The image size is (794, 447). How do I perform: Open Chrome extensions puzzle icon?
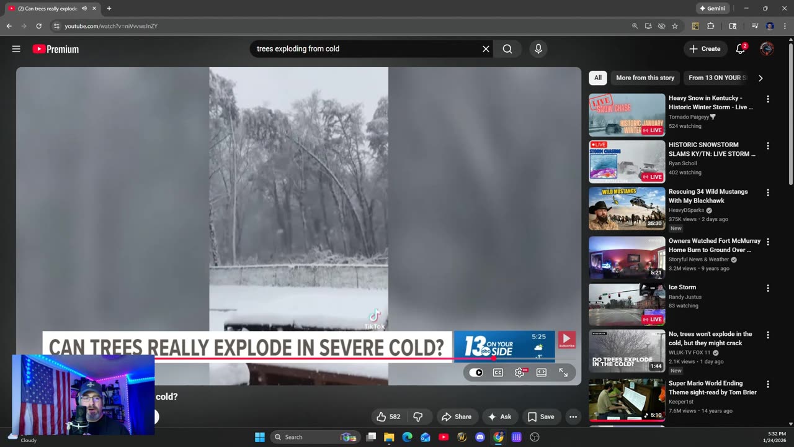click(x=711, y=26)
